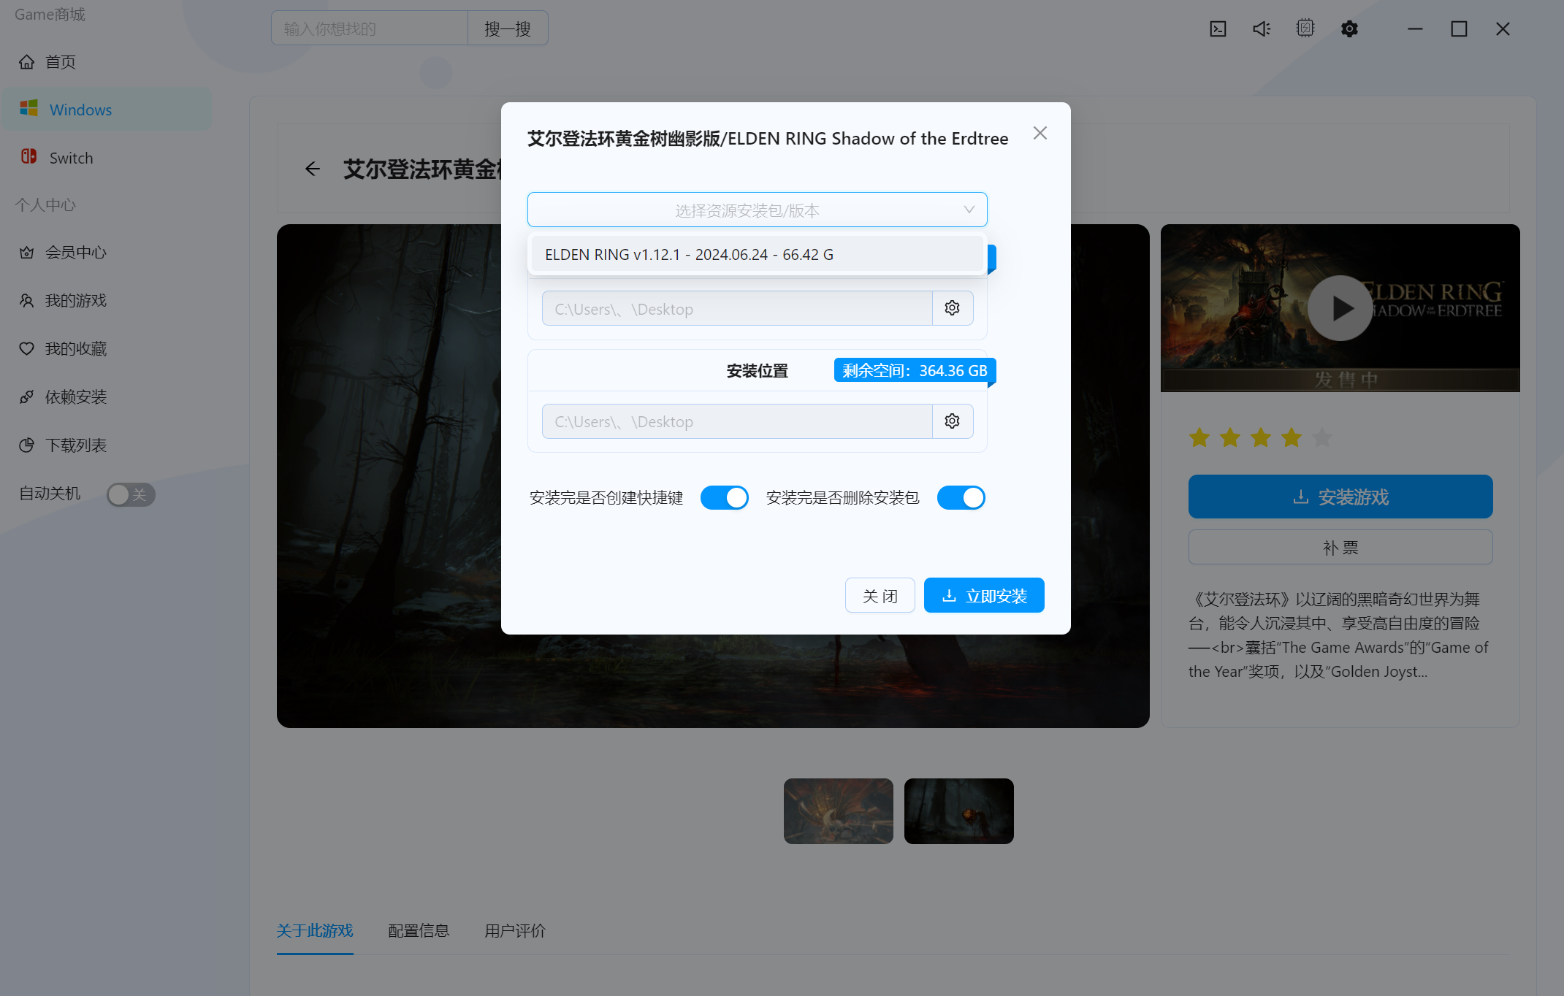This screenshot has height=996, width=1564.
Task: Switch to 用户评价 tab
Action: pos(515,931)
